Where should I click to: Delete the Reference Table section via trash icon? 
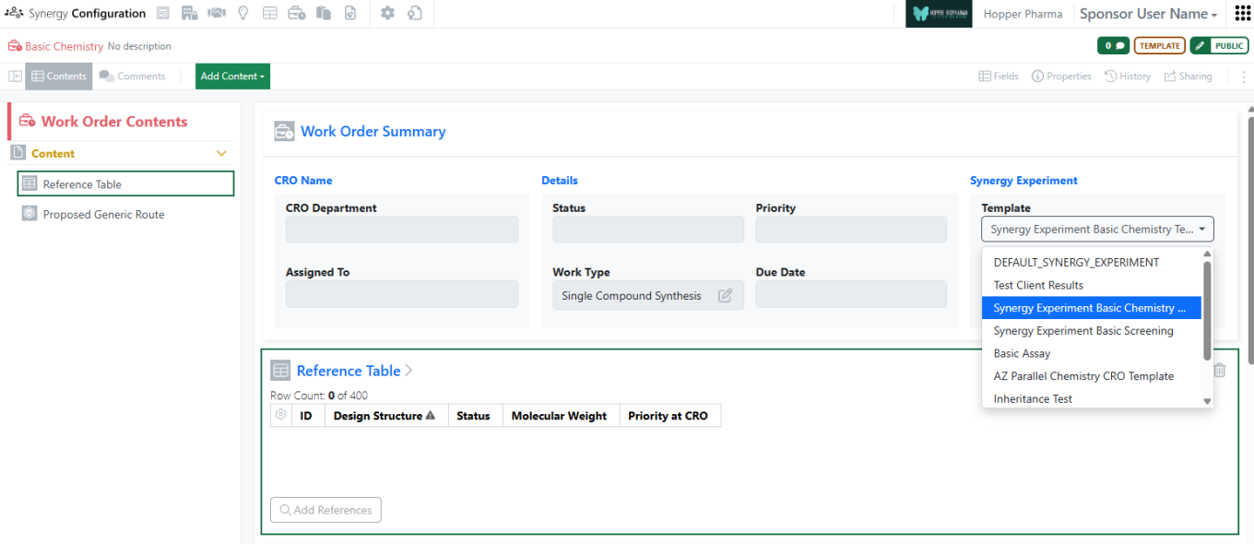tap(1220, 371)
